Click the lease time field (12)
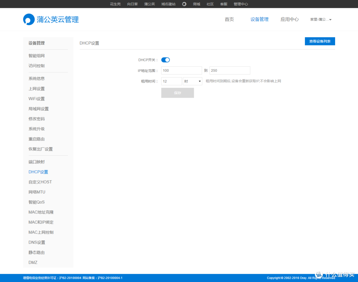Image resolution: width=358 pixels, height=282 pixels. pyautogui.click(x=171, y=81)
